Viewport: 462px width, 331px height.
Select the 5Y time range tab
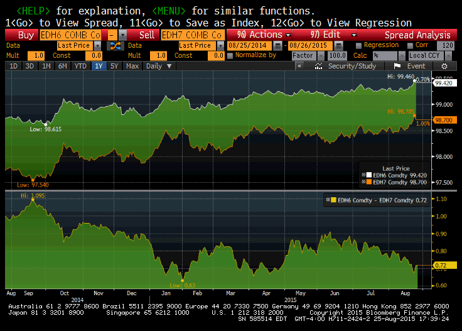click(114, 66)
